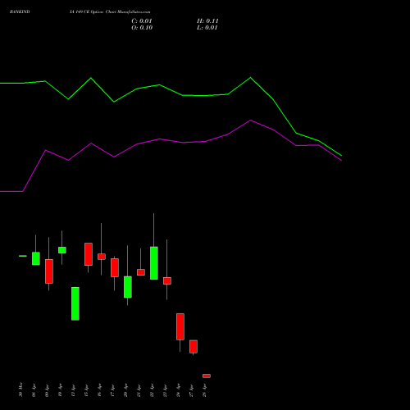Select the 24 Apr date axis label
Viewport: 410px width, 410px height.
coord(178,390)
